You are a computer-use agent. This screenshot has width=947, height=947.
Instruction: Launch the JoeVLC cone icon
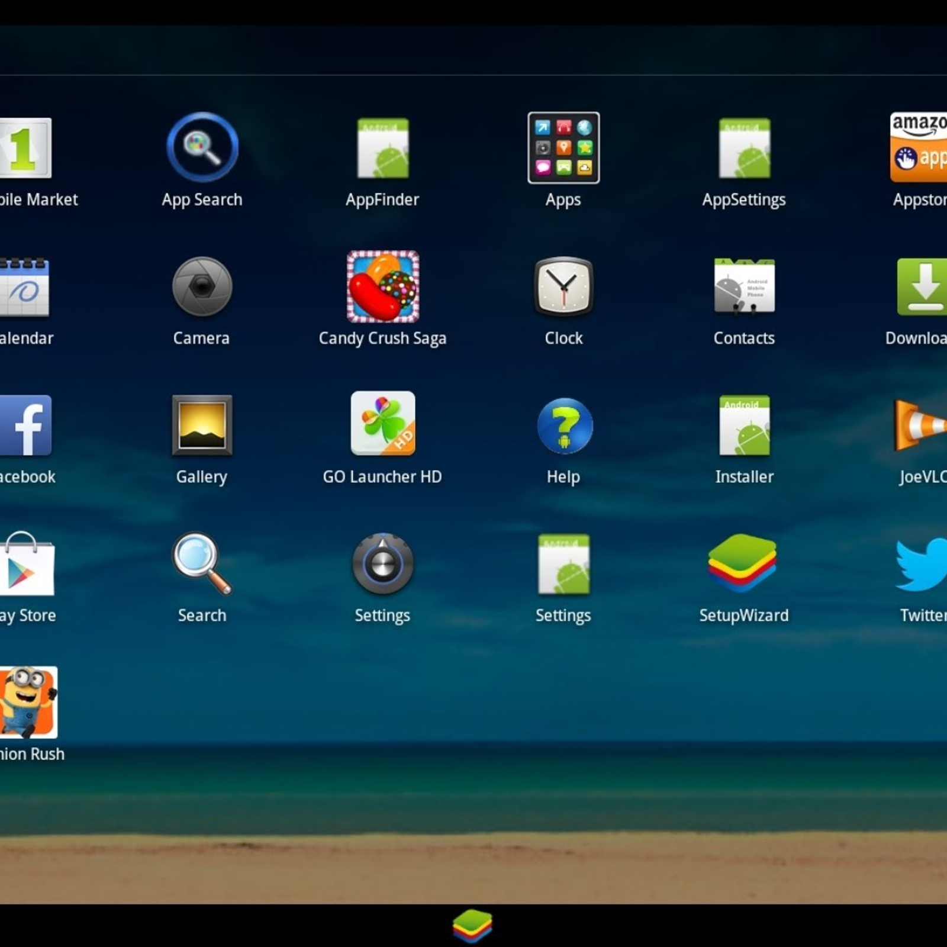click(920, 425)
